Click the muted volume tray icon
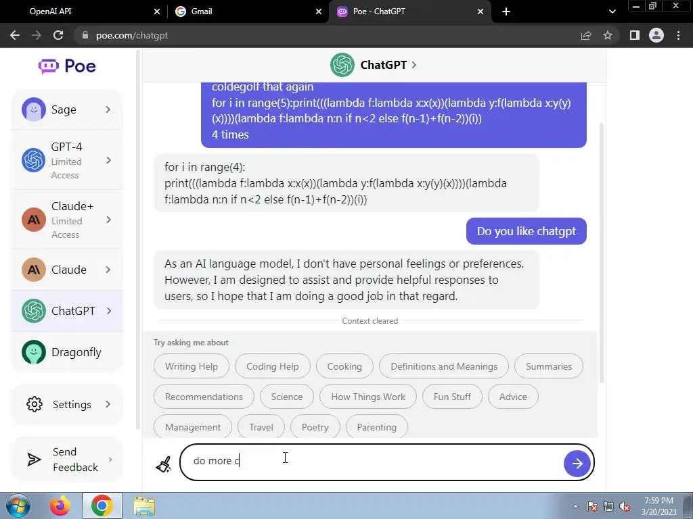Image resolution: width=693 pixels, height=519 pixels. (625, 507)
